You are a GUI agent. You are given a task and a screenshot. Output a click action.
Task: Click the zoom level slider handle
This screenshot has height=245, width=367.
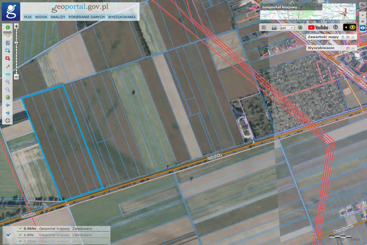pyautogui.click(x=16, y=43)
